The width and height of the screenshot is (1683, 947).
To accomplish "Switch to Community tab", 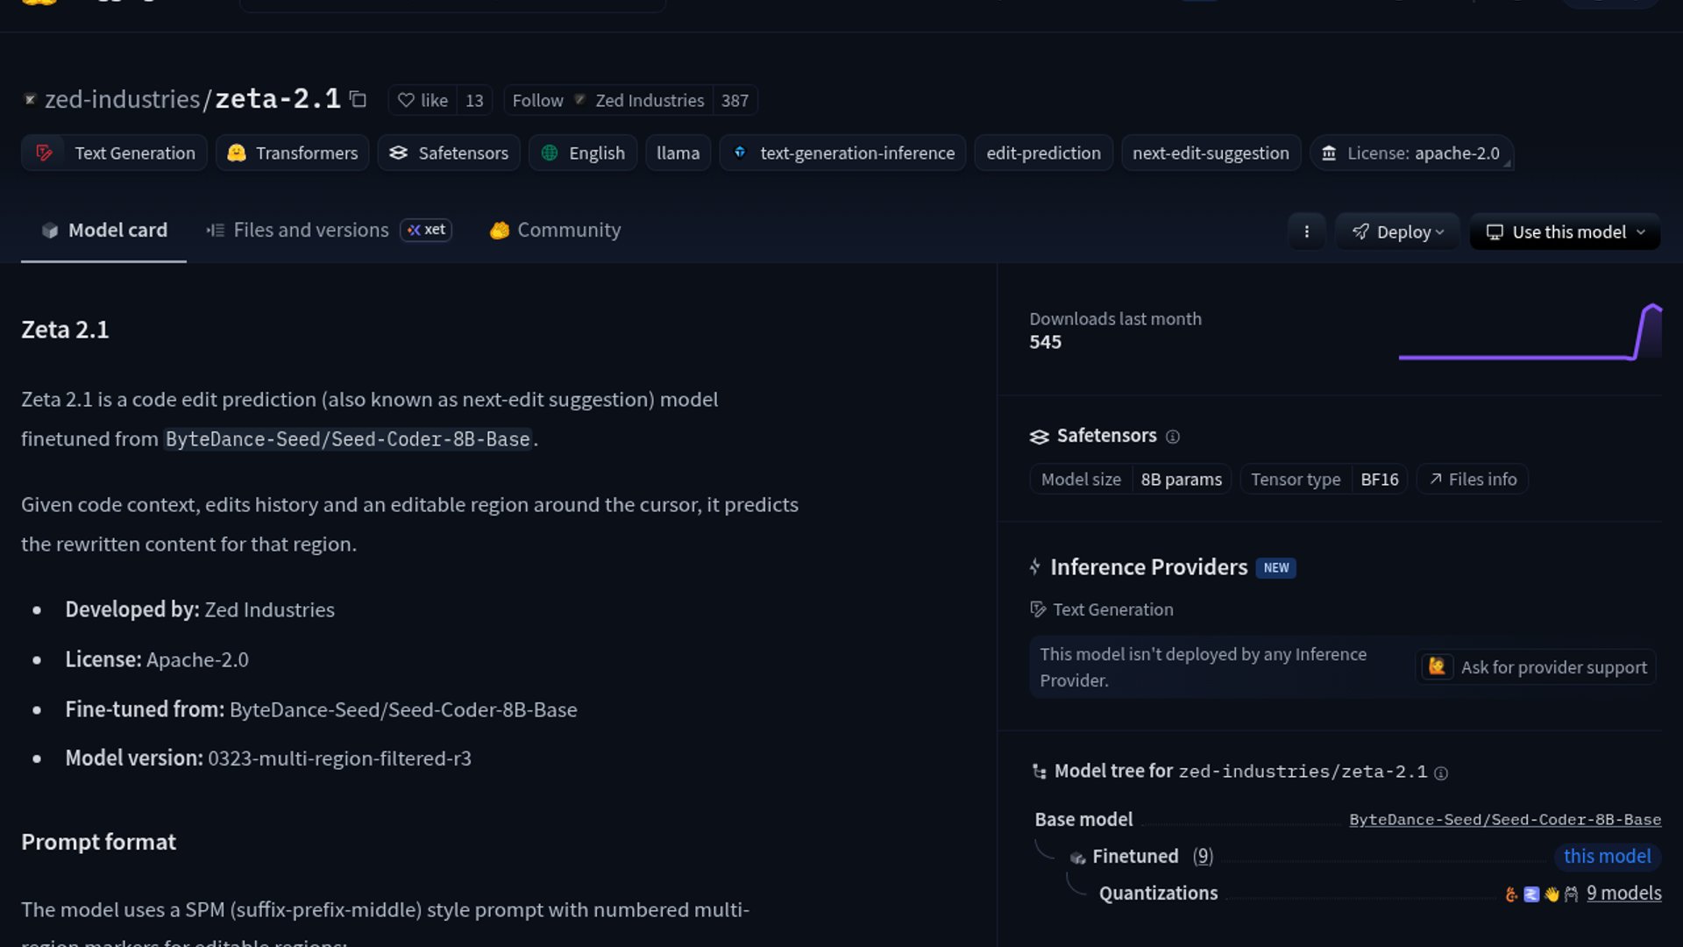I will click(555, 230).
